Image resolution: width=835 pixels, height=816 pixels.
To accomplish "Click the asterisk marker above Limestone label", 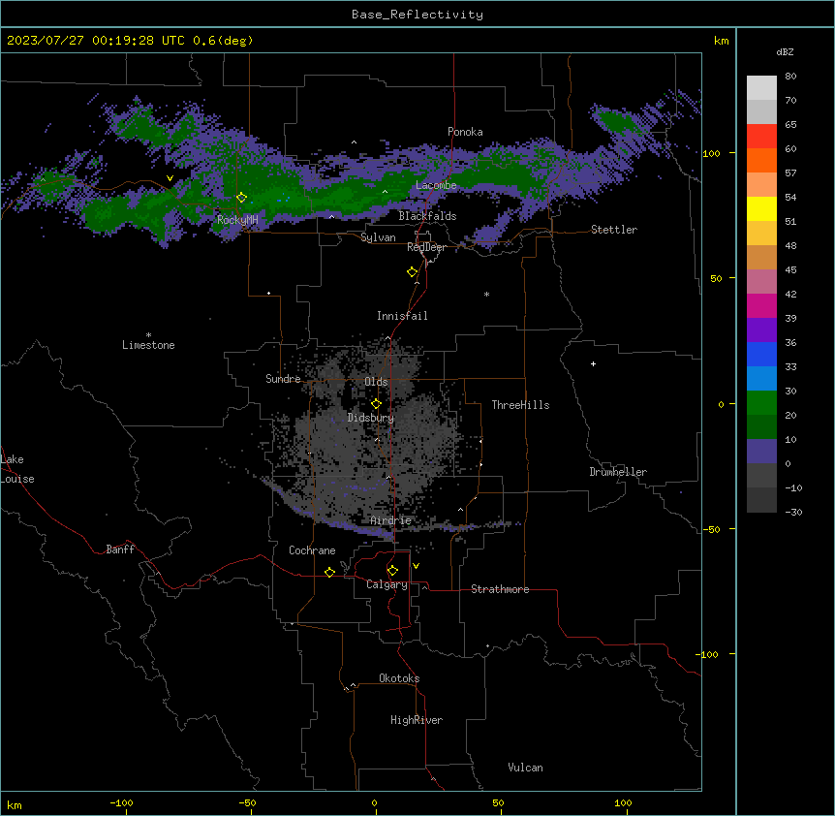I will (x=148, y=335).
